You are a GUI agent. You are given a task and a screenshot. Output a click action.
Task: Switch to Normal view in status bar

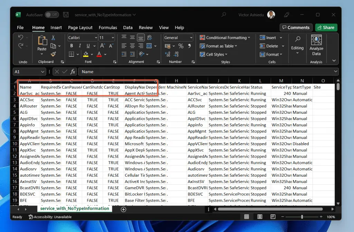click(246, 217)
